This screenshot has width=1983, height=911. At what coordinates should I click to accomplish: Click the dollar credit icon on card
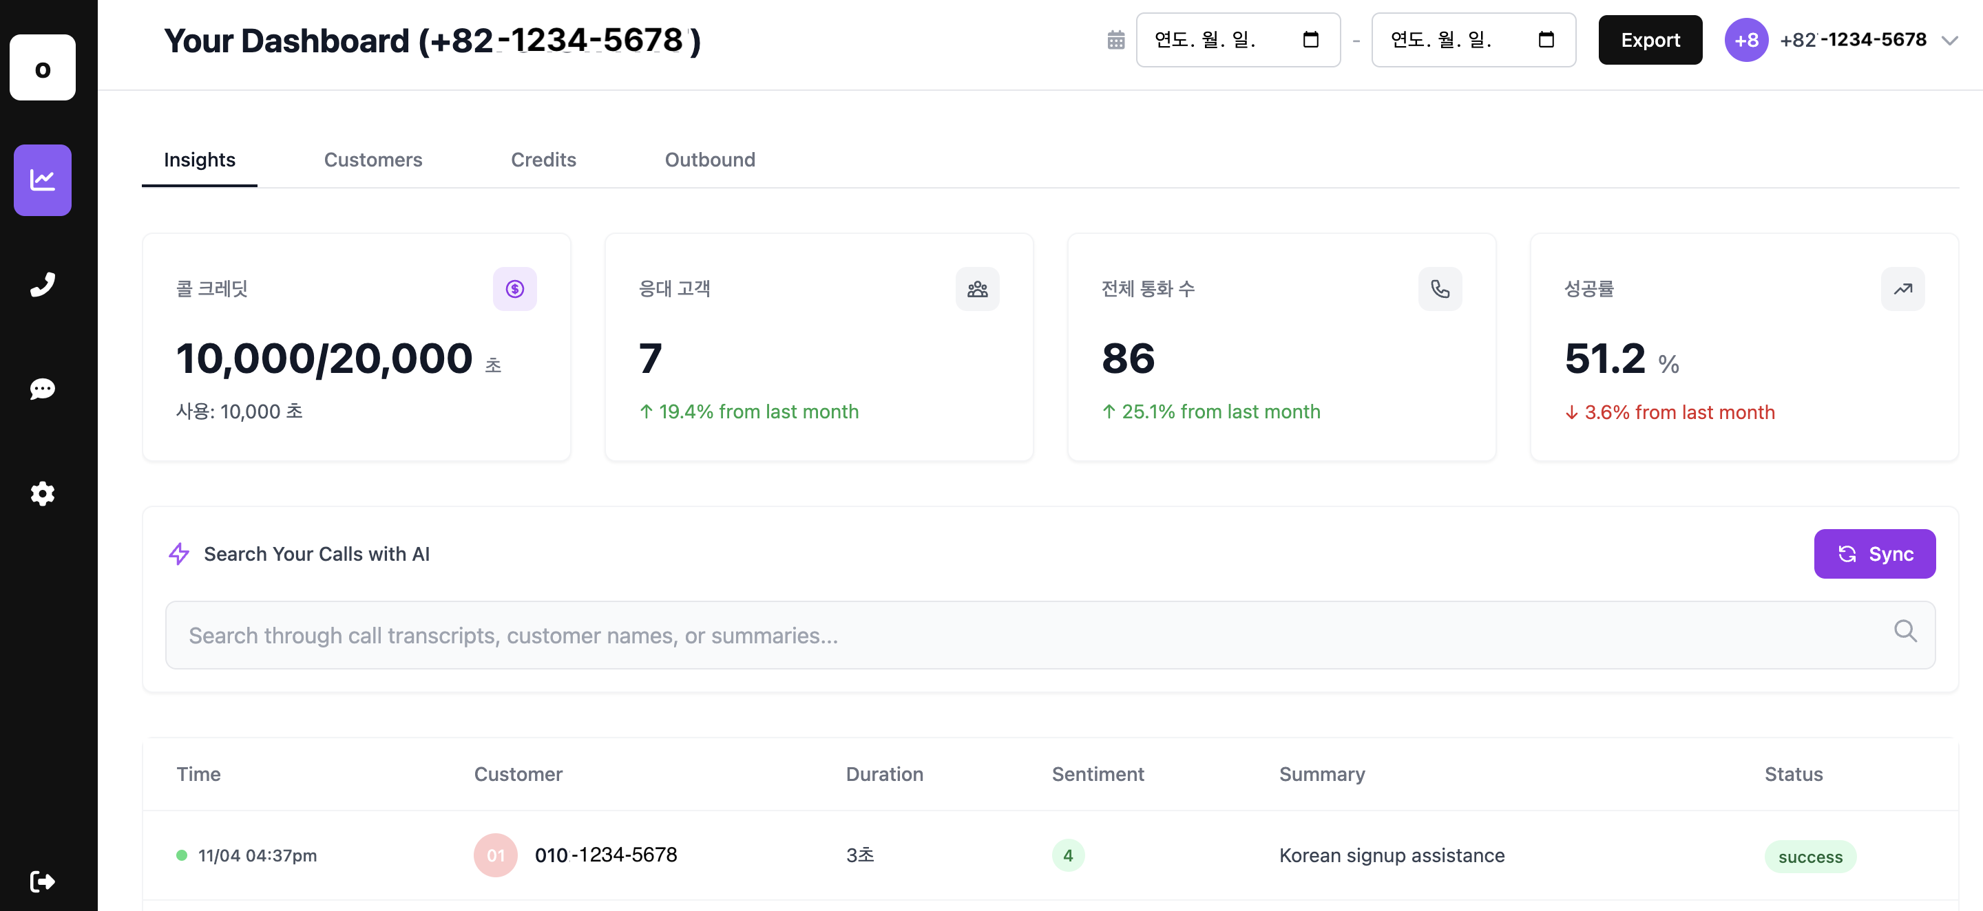coord(514,289)
